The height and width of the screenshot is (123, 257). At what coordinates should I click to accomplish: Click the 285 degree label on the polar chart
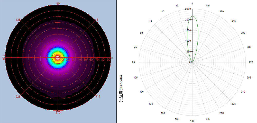249,47
